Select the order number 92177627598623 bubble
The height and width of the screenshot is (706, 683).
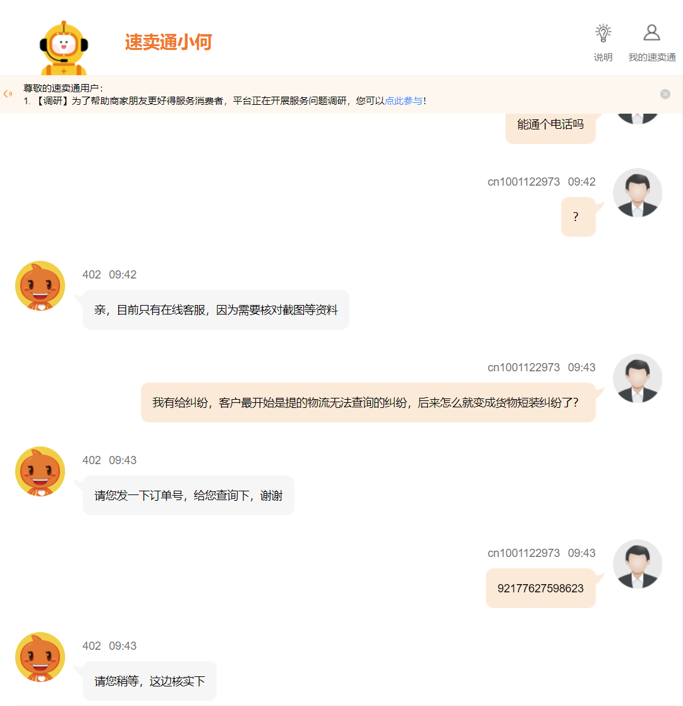pyautogui.click(x=541, y=589)
